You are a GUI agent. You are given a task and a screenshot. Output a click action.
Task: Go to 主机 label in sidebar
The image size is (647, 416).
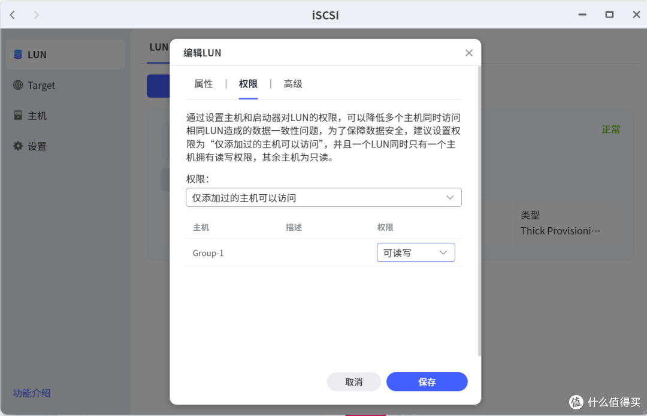pos(37,116)
